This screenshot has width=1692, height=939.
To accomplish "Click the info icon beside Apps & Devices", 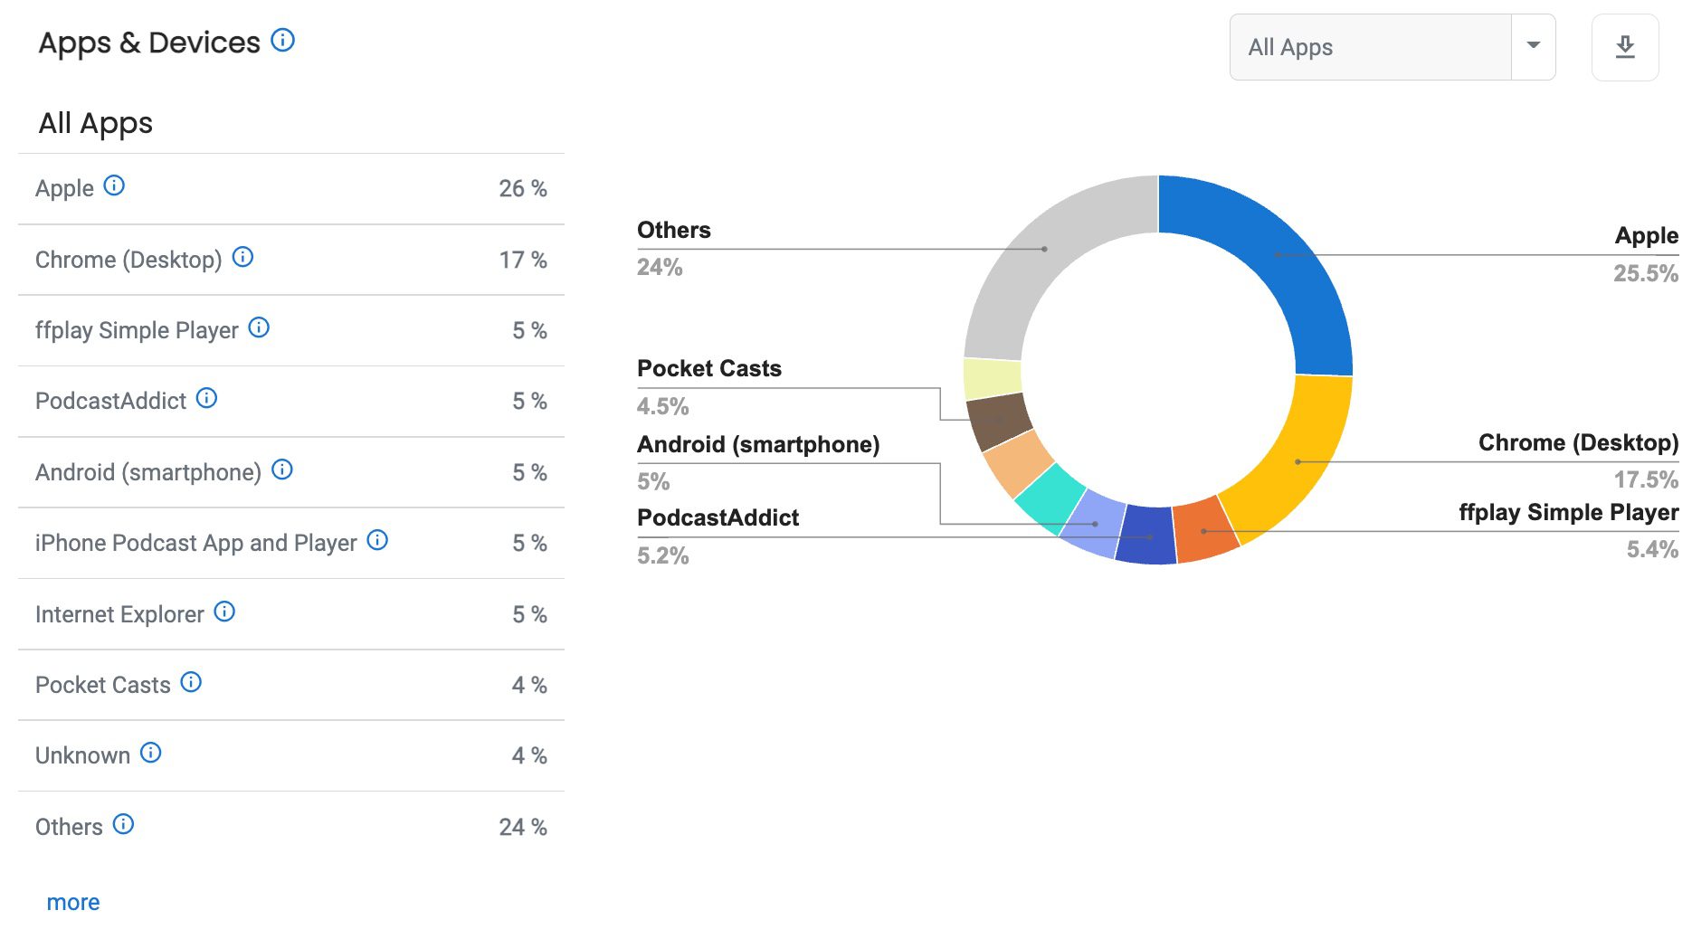I will (x=283, y=41).
